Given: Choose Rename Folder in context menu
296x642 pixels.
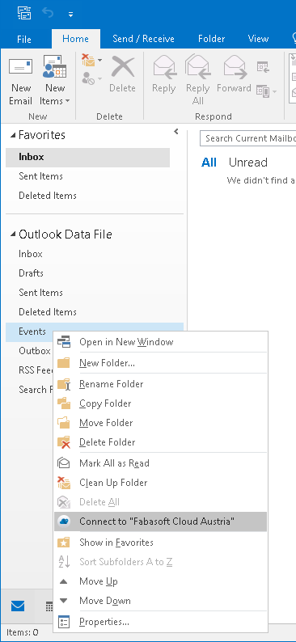Looking at the screenshot, I should 160,384.
